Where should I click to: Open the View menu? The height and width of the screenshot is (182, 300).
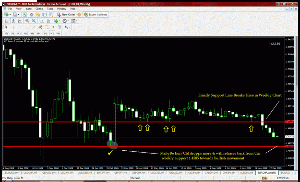click(19, 9)
